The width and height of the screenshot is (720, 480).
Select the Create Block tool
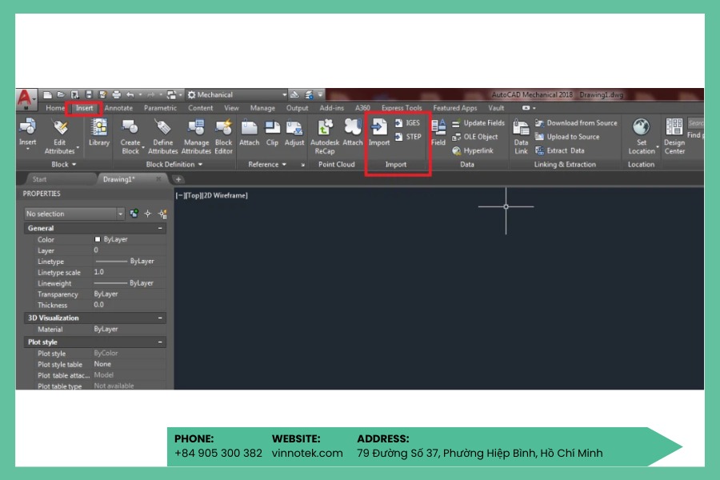130,137
